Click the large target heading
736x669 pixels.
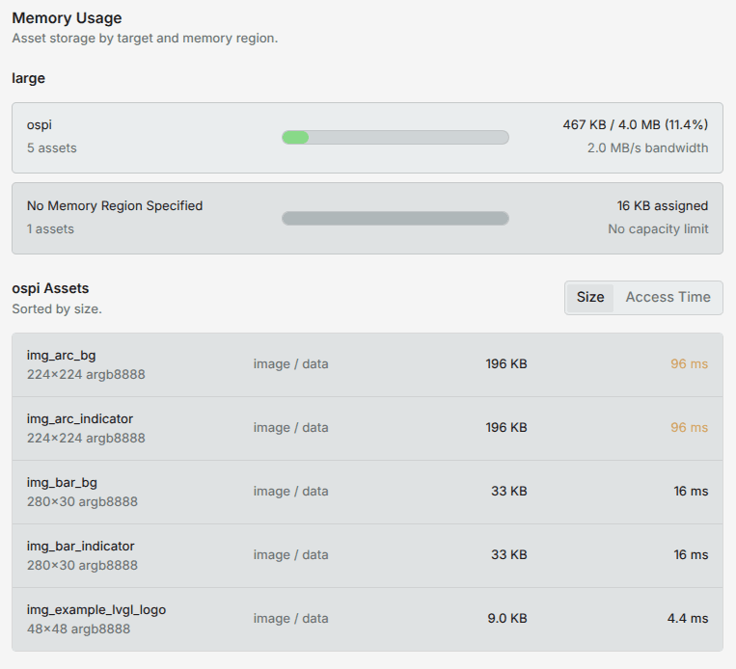[x=28, y=78]
